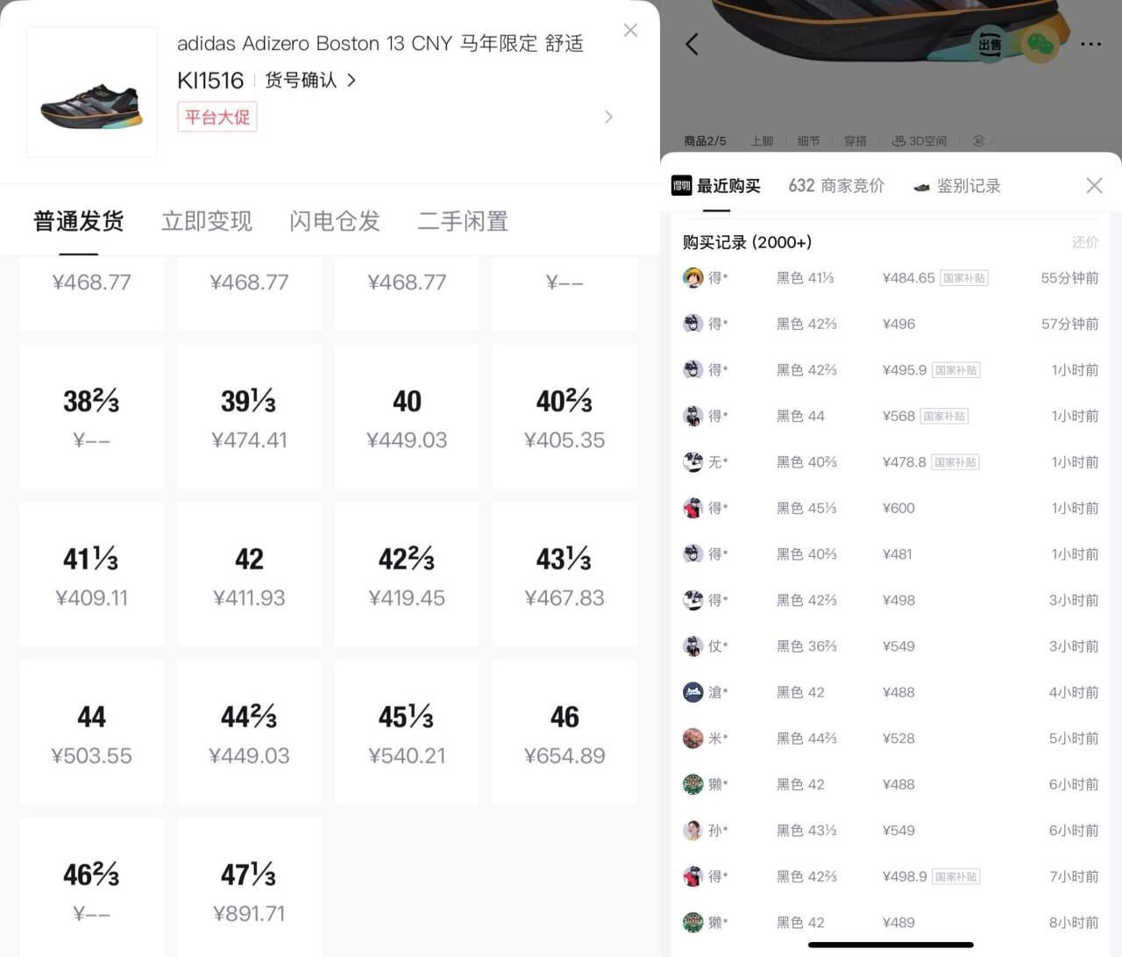Tap the 还价 link in records
1122x957 pixels.
(x=1084, y=242)
